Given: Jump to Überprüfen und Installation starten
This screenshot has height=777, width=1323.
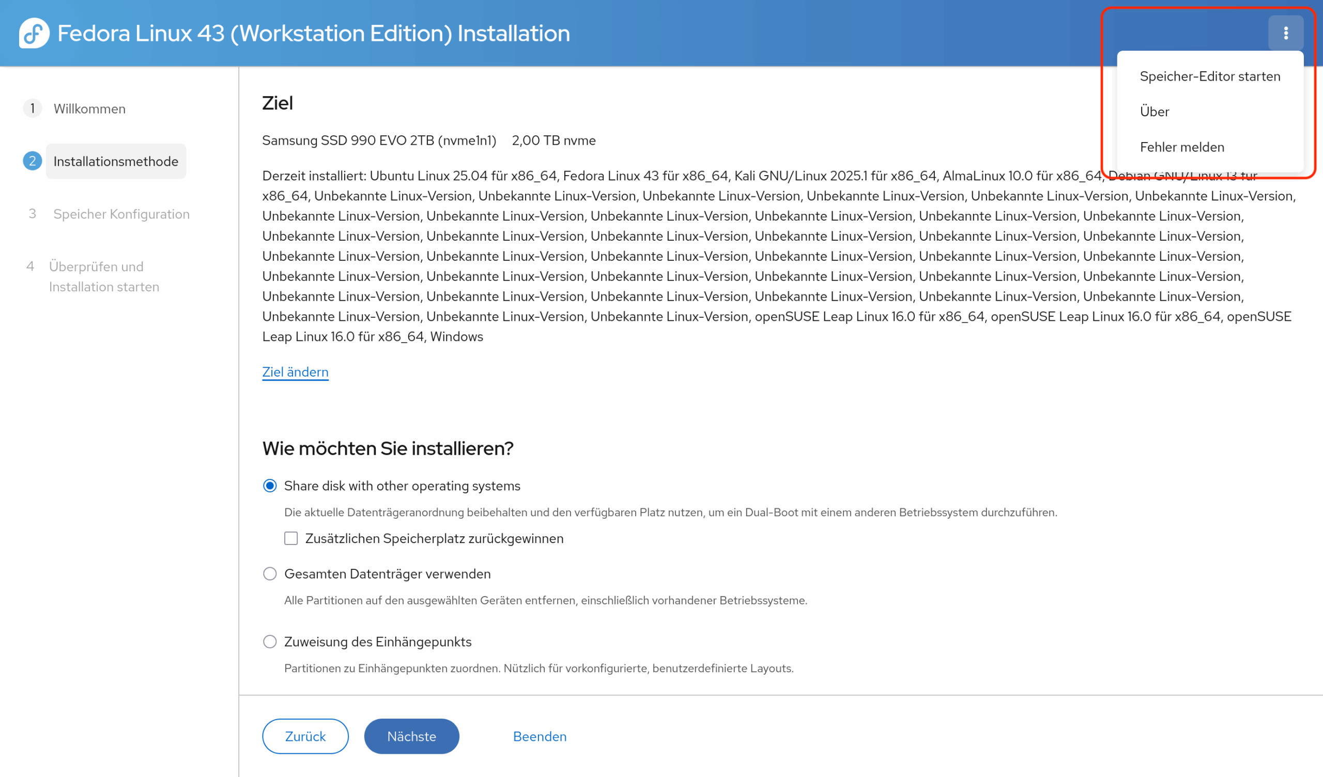Looking at the screenshot, I should (103, 277).
